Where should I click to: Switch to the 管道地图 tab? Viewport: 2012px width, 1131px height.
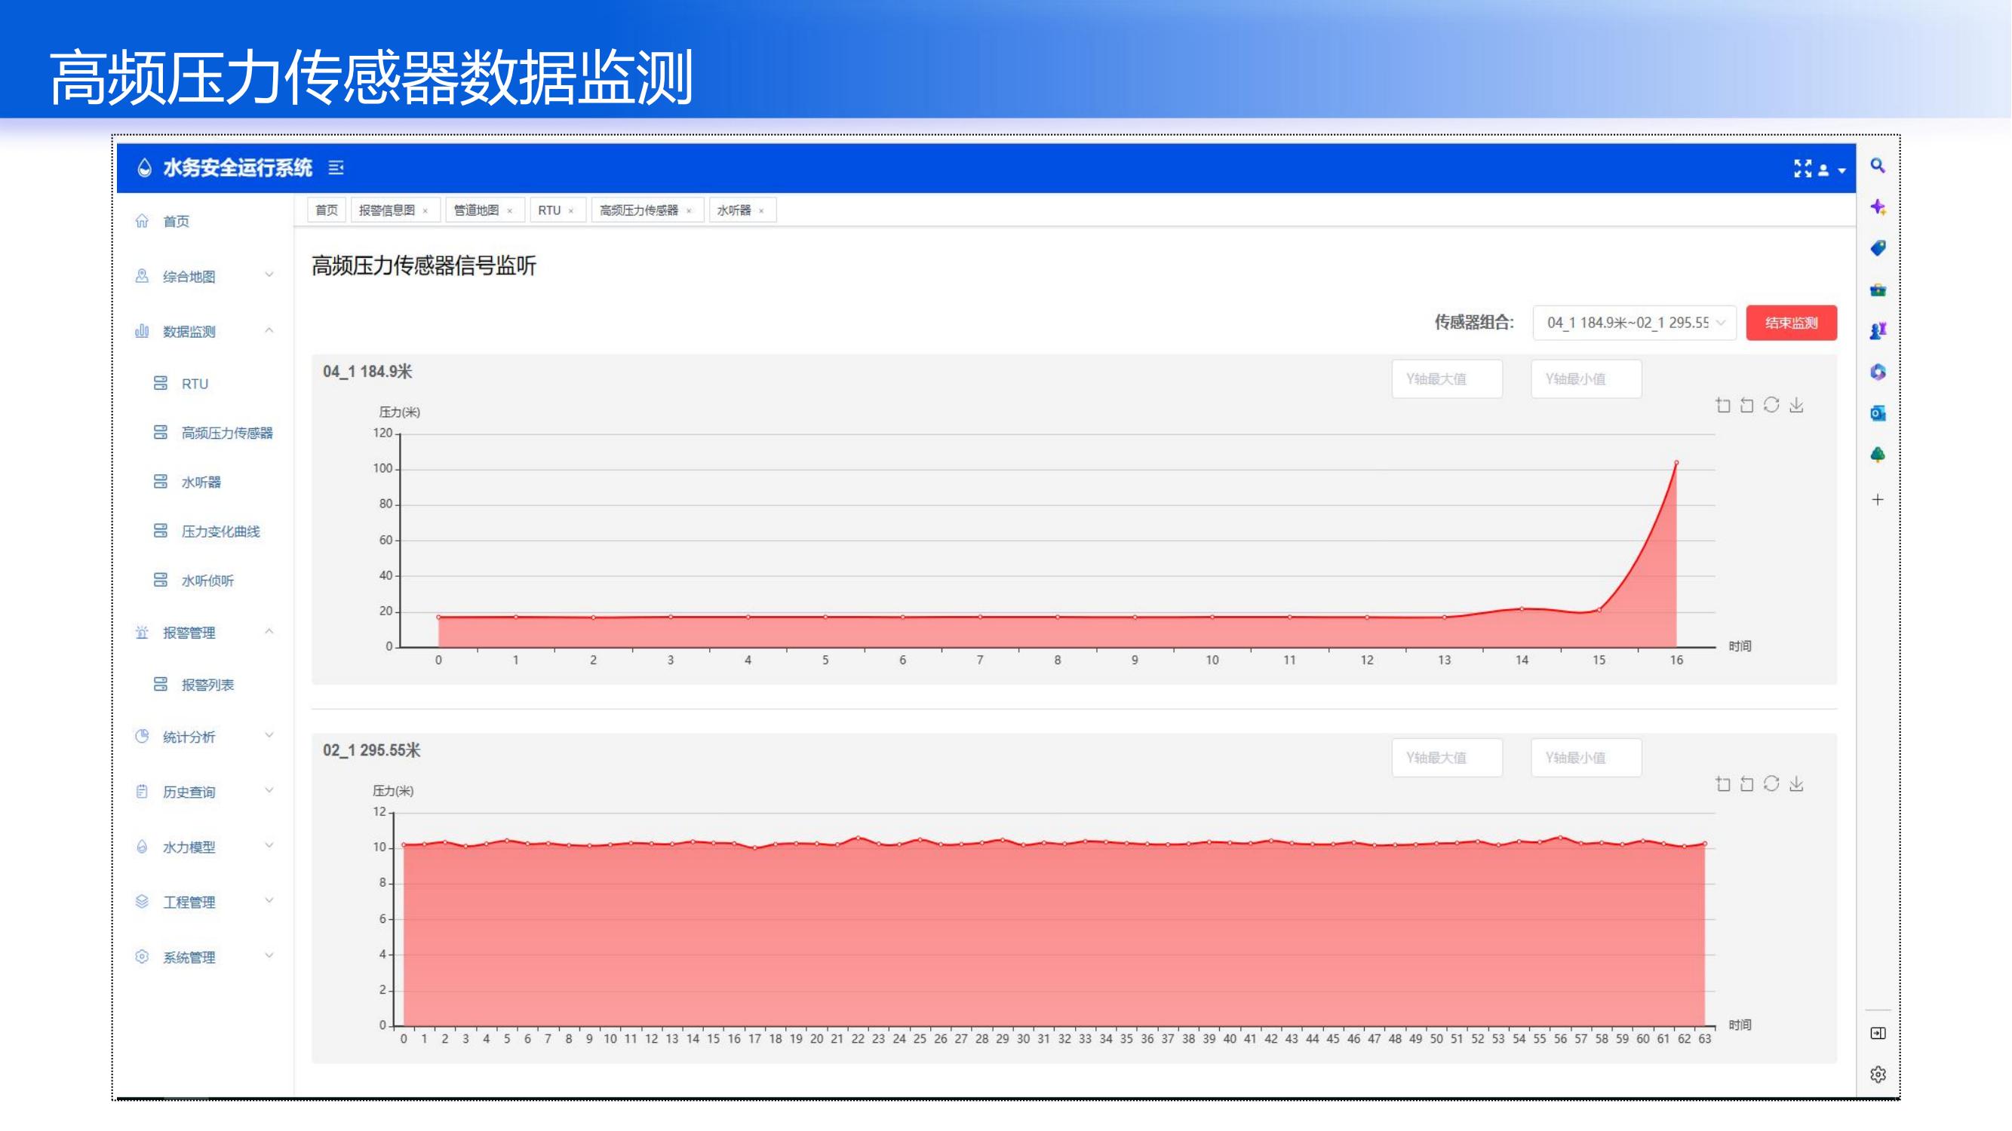[x=476, y=210]
